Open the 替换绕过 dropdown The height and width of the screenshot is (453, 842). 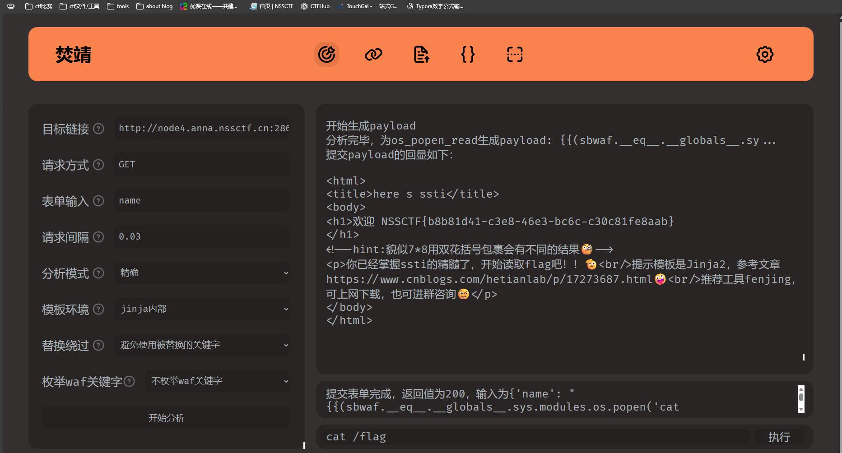[x=202, y=345]
